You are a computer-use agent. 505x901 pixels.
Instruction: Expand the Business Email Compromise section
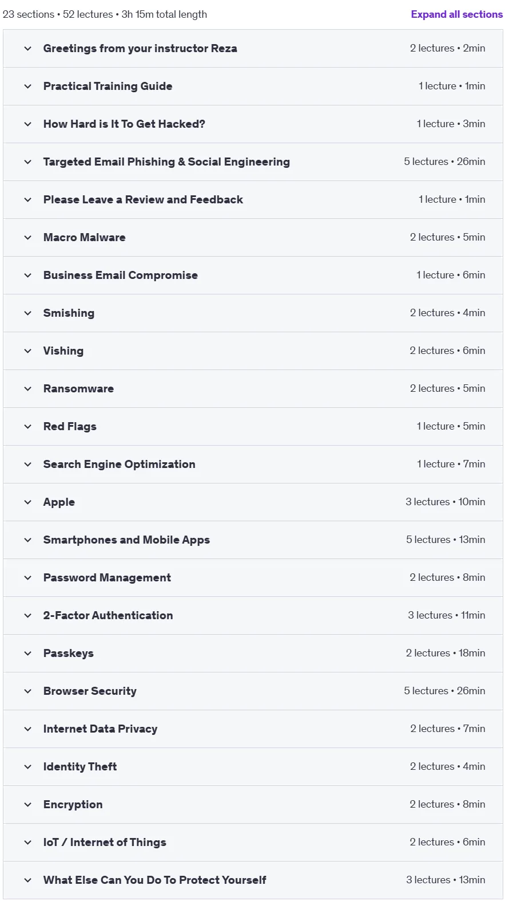tap(253, 276)
